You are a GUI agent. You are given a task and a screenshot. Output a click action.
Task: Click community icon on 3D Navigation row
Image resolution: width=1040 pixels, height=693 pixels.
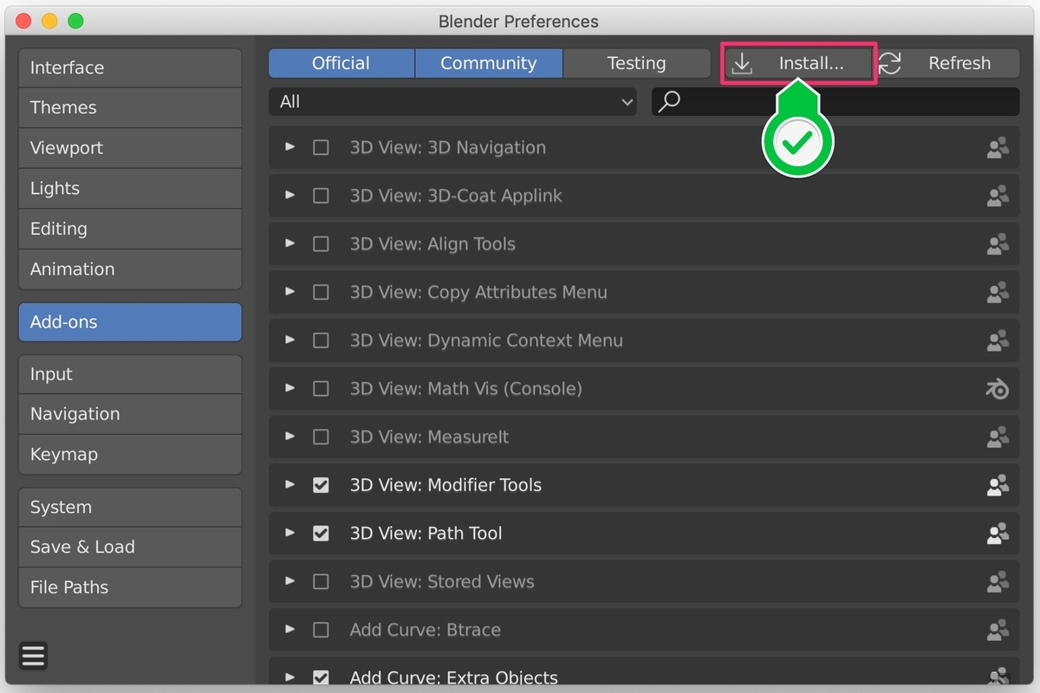pyautogui.click(x=998, y=148)
